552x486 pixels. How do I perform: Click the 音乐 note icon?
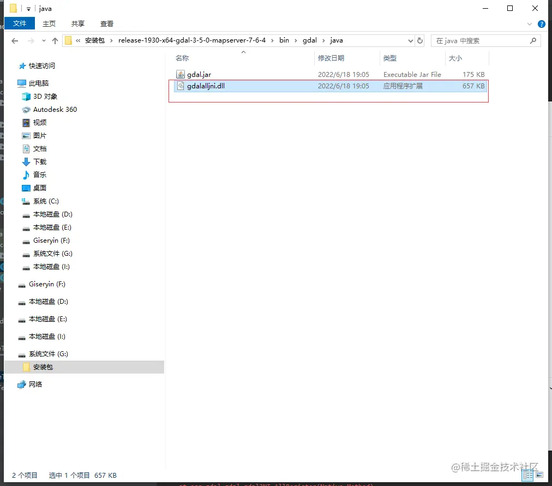26,175
